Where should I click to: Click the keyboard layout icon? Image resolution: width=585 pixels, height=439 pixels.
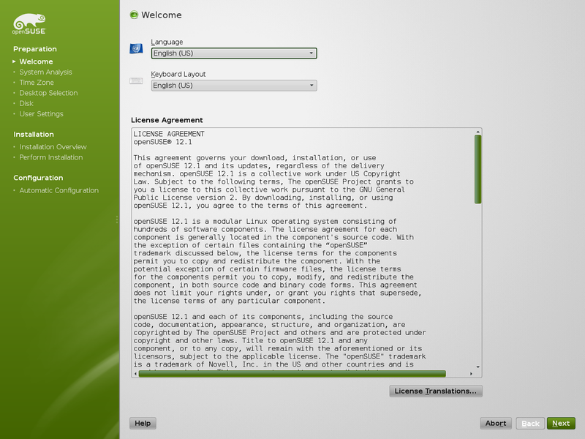(x=136, y=80)
